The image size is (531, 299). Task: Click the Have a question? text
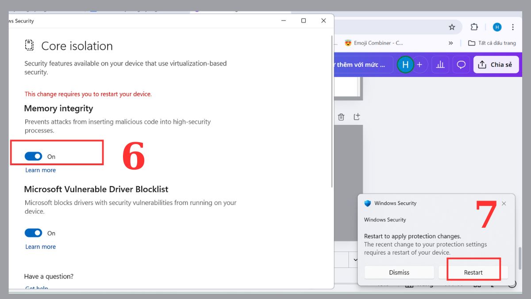[x=49, y=276]
